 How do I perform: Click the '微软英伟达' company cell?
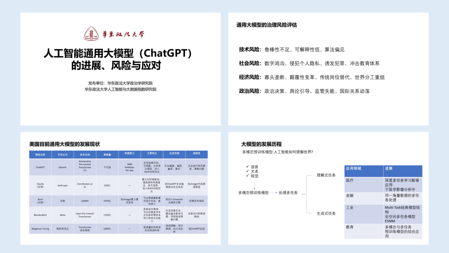point(62,228)
